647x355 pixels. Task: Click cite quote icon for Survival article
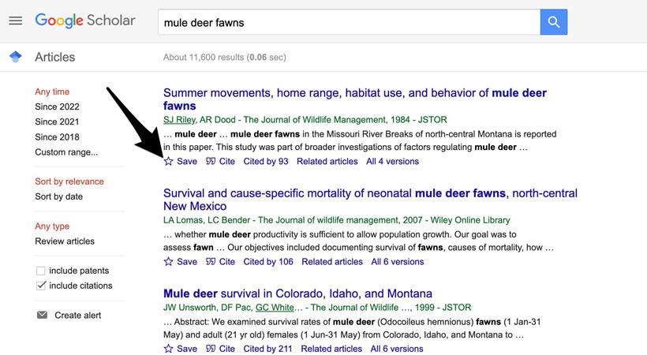click(x=211, y=261)
